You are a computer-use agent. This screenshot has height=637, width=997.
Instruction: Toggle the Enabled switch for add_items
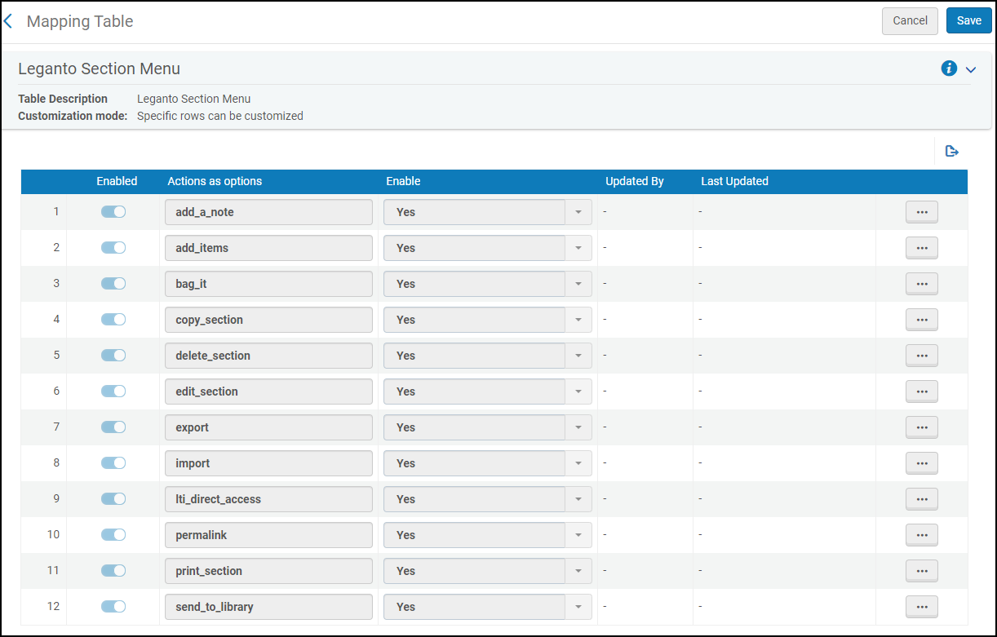click(113, 248)
